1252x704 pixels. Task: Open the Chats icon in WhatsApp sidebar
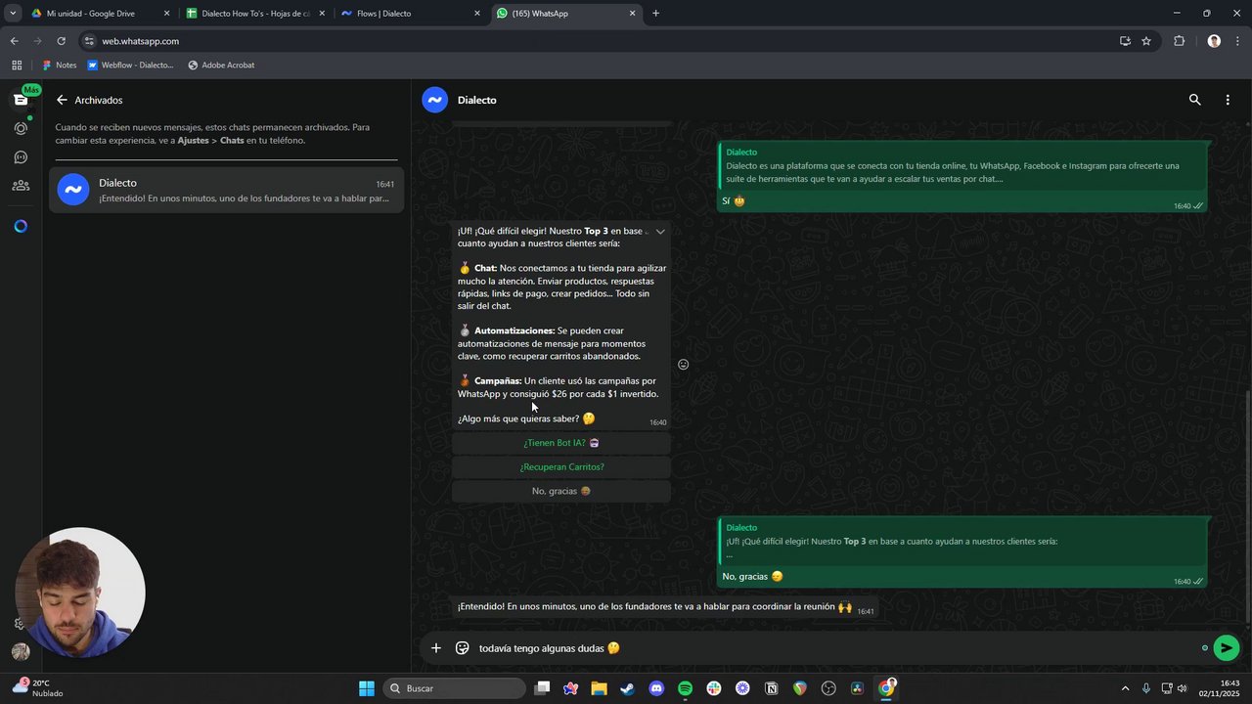tap(21, 100)
